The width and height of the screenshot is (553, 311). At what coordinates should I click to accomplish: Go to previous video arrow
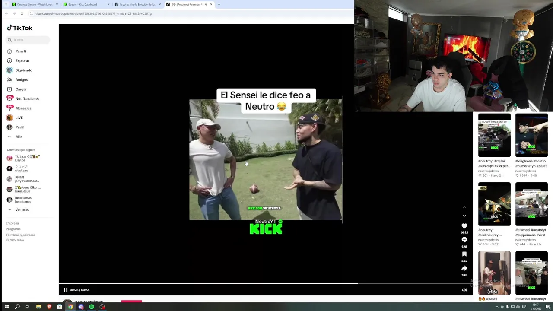pos(464,208)
